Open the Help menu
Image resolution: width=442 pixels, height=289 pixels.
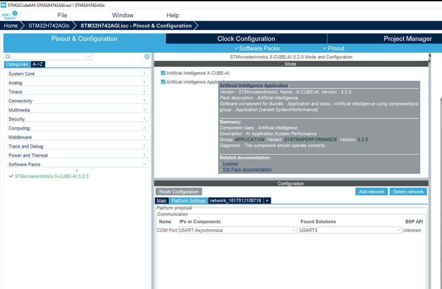click(x=173, y=15)
